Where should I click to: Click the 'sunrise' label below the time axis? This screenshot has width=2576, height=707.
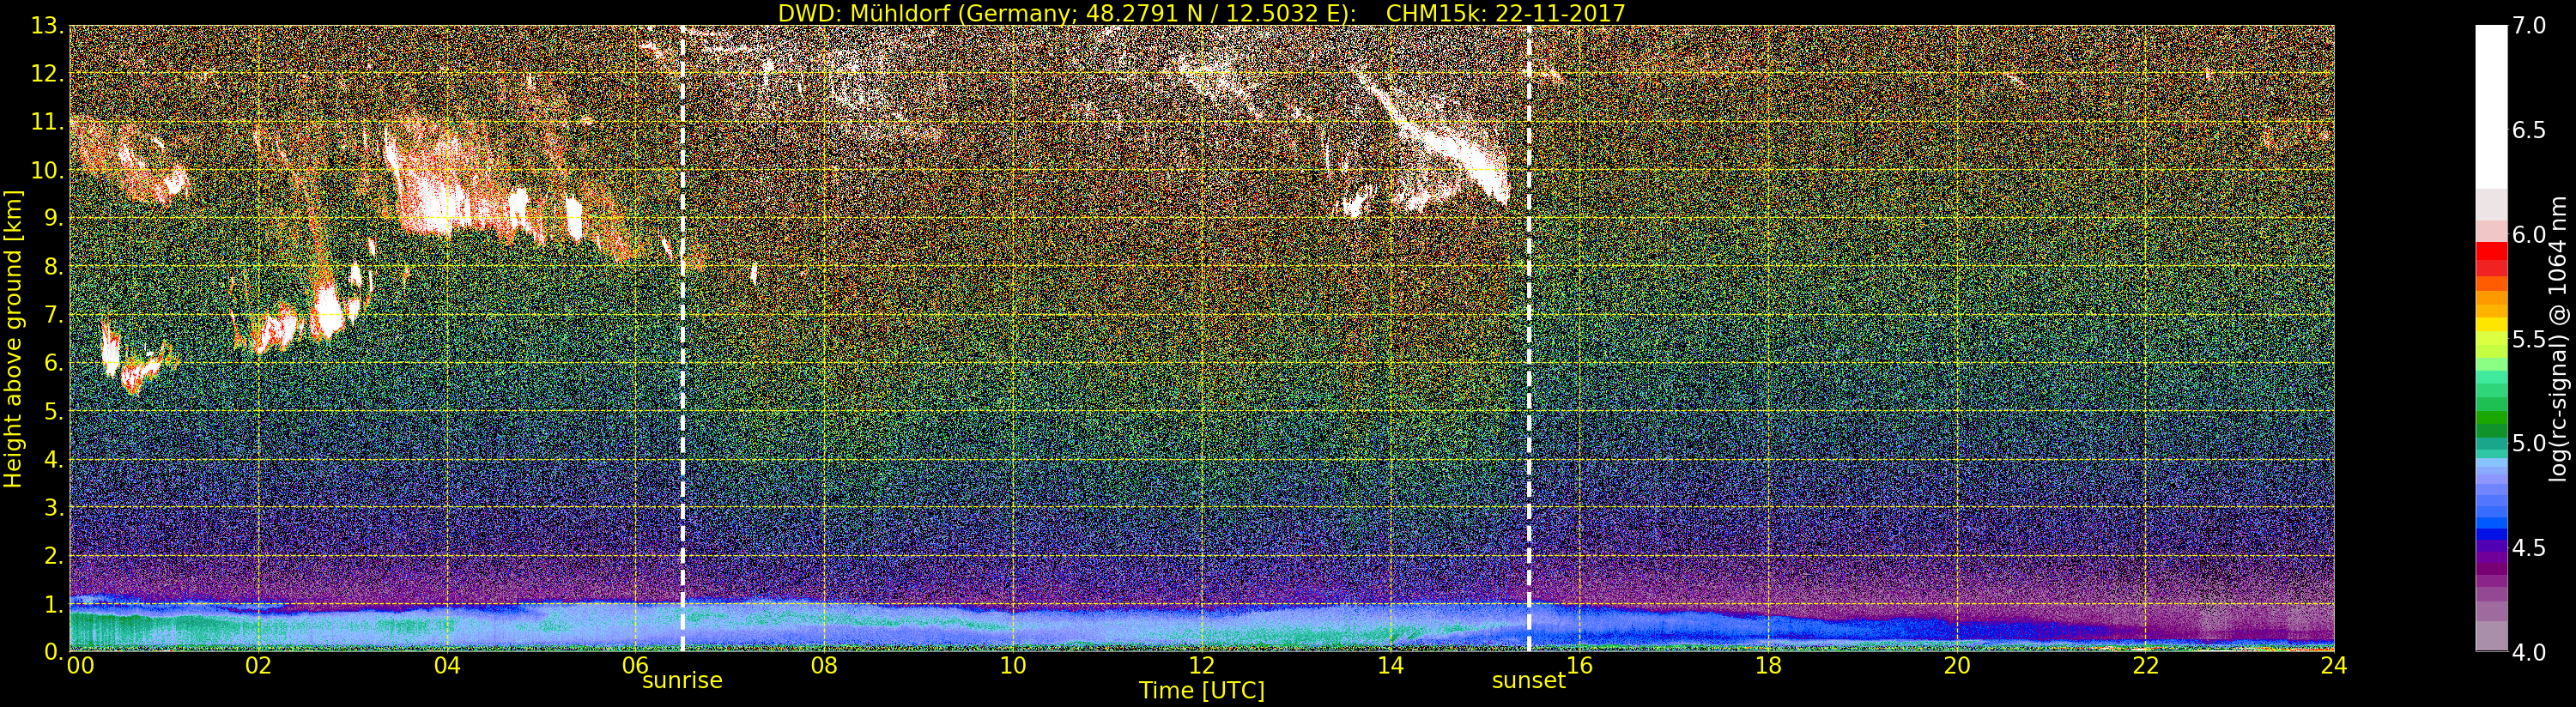coord(682,681)
